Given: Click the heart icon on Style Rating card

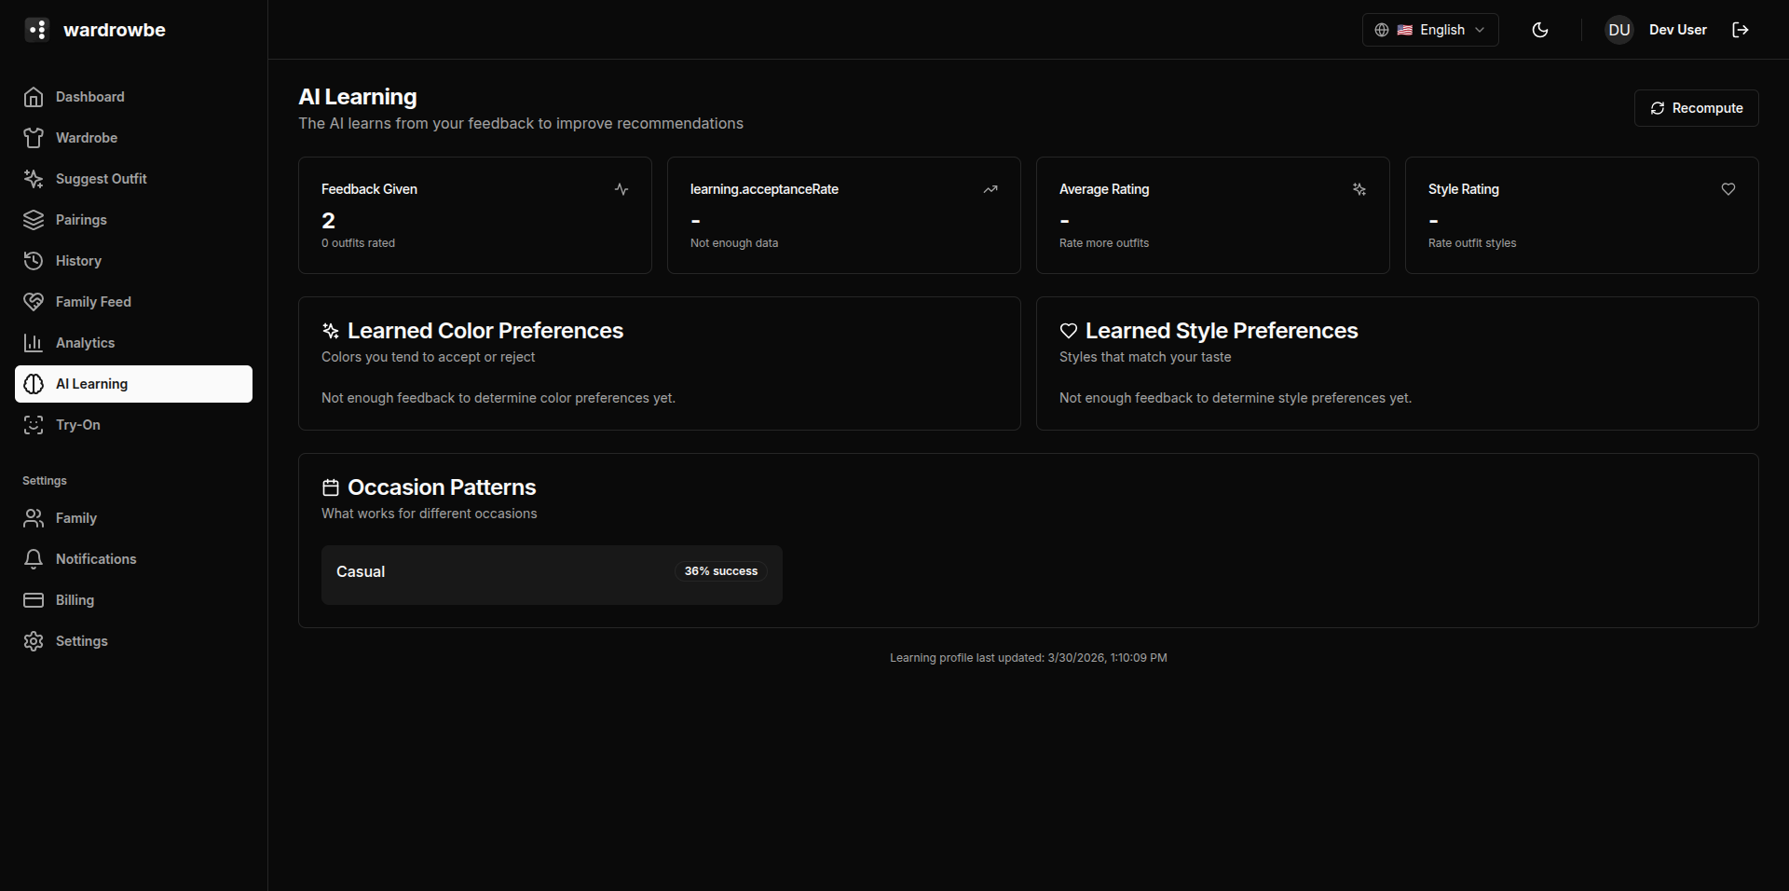Looking at the screenshot, I should click(1728, 189).
